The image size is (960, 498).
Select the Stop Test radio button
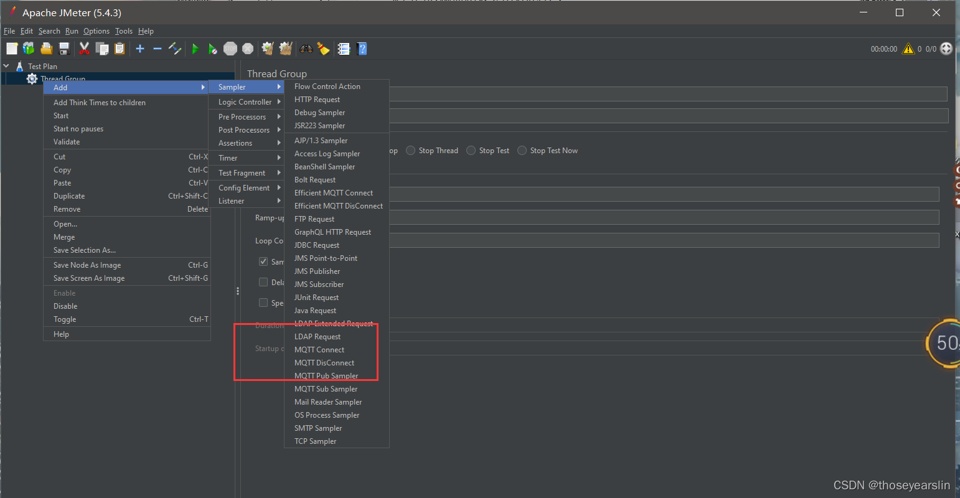(471, 151)
